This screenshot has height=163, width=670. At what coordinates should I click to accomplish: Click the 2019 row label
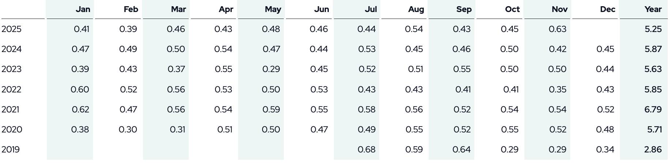[11, 150]
